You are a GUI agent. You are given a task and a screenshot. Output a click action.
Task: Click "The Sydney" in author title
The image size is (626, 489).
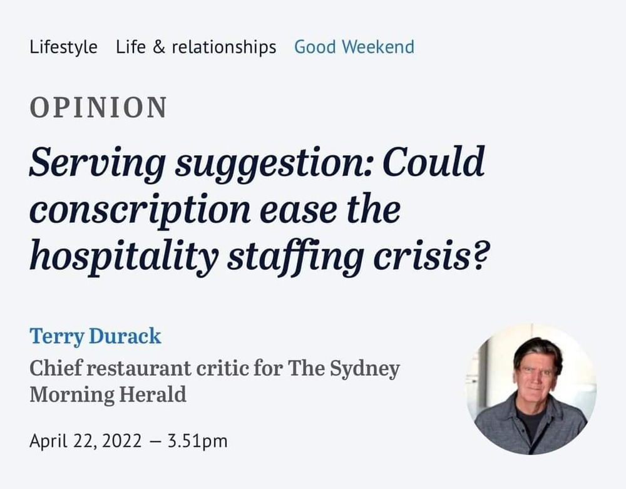pos(344,368)
